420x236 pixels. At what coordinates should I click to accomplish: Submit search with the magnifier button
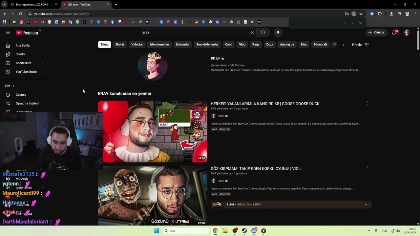tap(263, 32)
